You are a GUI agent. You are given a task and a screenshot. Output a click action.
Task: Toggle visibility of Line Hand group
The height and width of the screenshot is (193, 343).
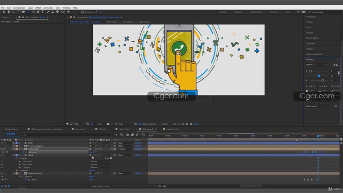point(2,161)
